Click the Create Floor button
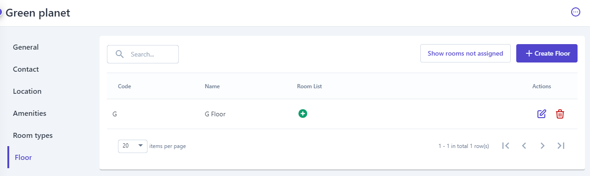 coord(547,53)
